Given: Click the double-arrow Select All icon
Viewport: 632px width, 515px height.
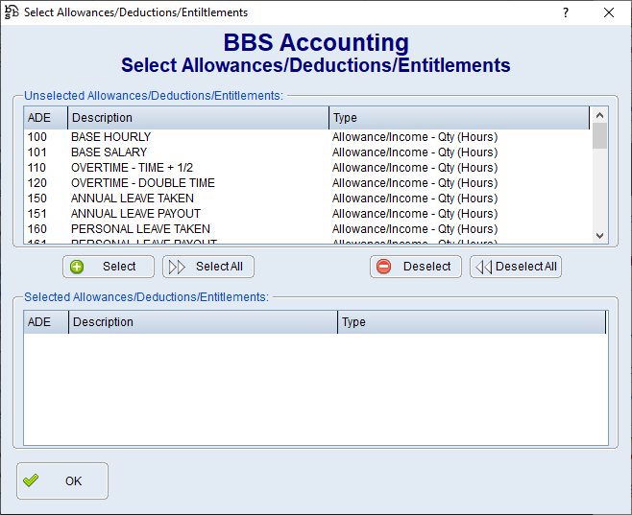Looking at the screenshot, I should [177, 267].
